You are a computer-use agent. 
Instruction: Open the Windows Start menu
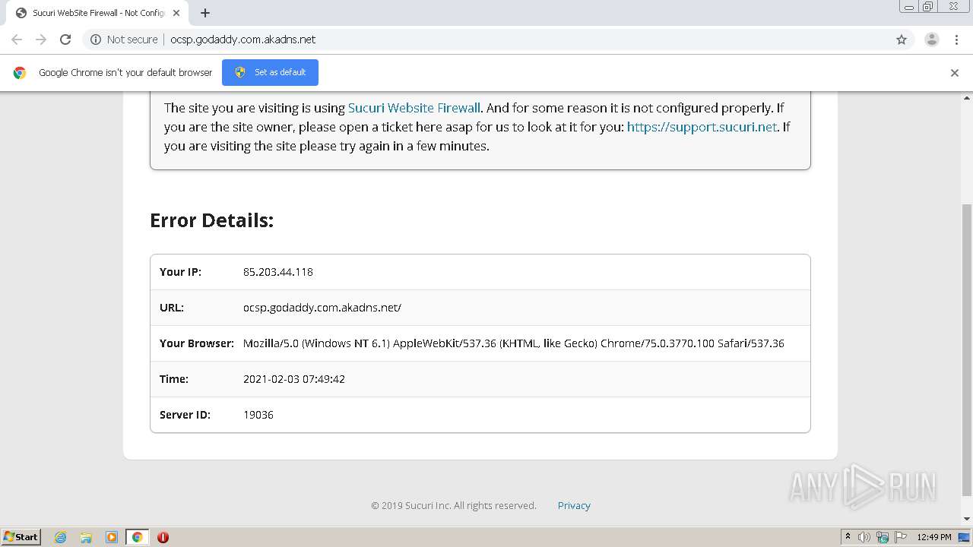(21, 536)
